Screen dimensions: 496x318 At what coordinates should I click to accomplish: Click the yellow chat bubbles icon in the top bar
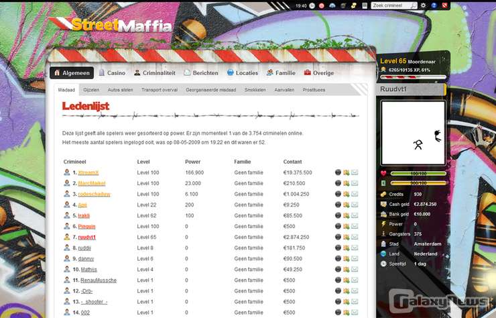click(354, 5)
